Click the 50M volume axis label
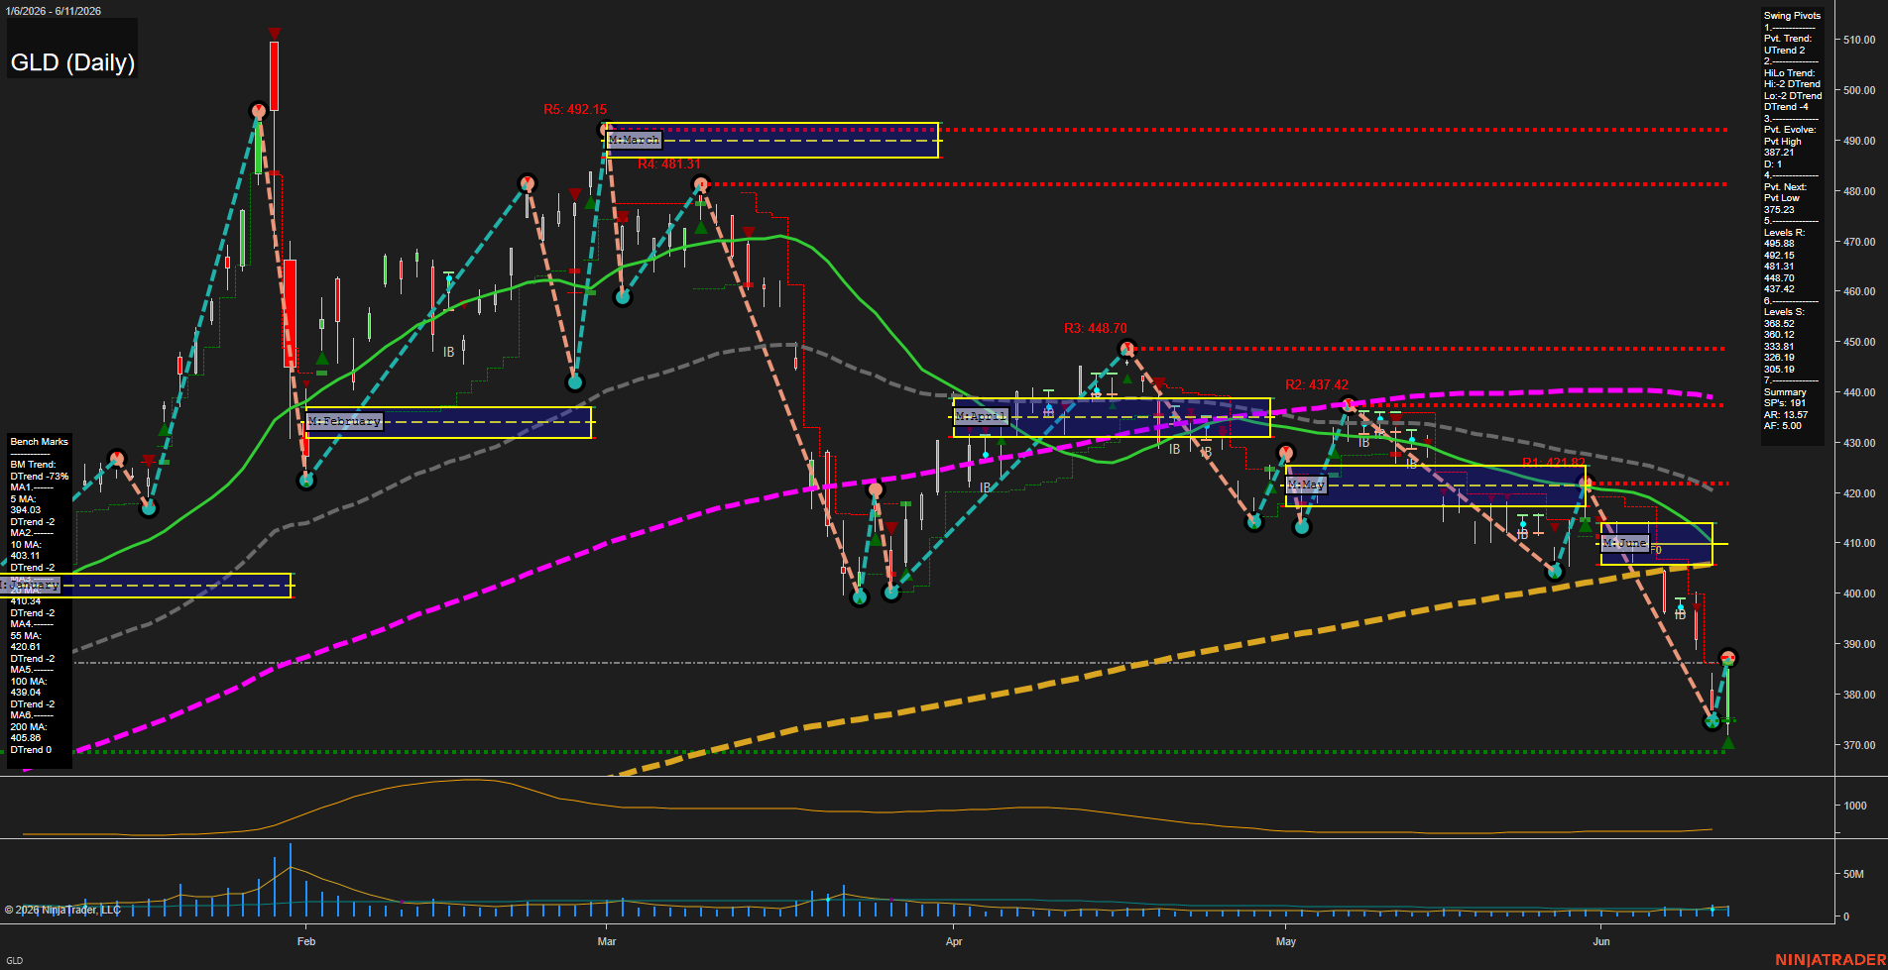1888x970 pixels. 1853,875
